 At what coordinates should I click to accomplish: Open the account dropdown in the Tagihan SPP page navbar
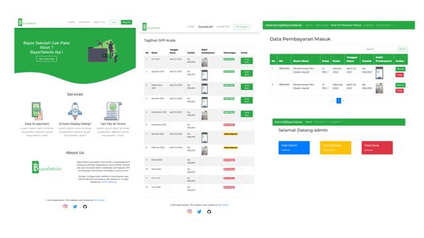tap(242, 26)
